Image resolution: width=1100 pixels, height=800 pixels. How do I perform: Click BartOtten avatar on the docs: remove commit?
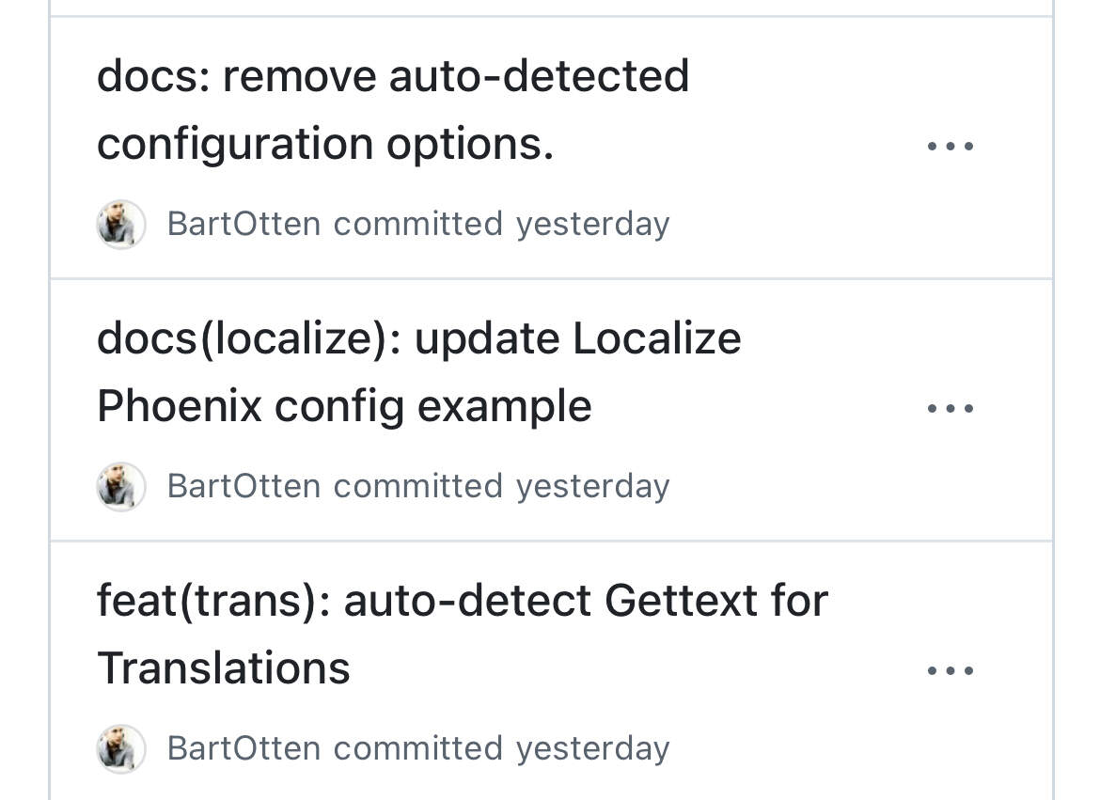pyautogui.click(x=120, y=225)
